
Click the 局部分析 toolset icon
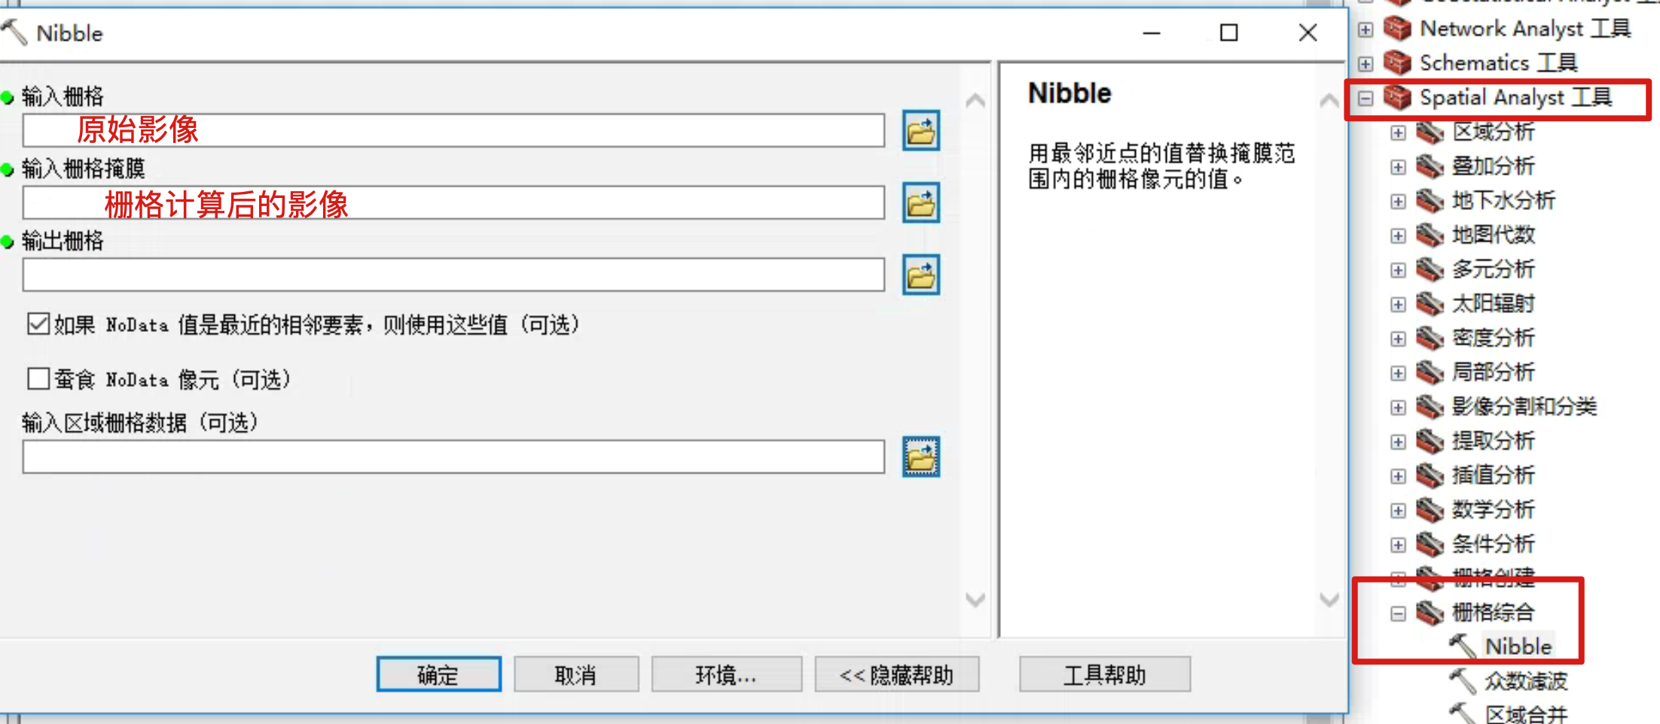[x=1430, y=373]
